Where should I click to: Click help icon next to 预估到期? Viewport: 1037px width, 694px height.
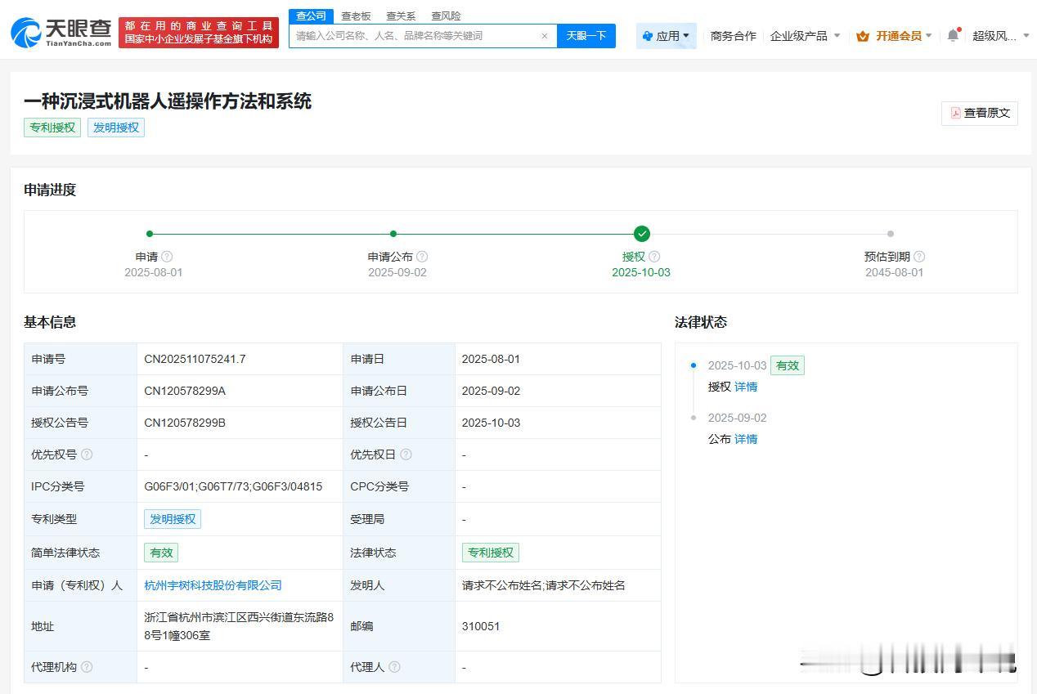coord(919,257)
